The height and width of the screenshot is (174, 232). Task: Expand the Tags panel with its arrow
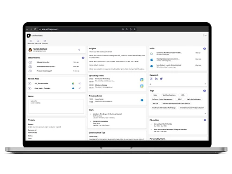[205, 113]
